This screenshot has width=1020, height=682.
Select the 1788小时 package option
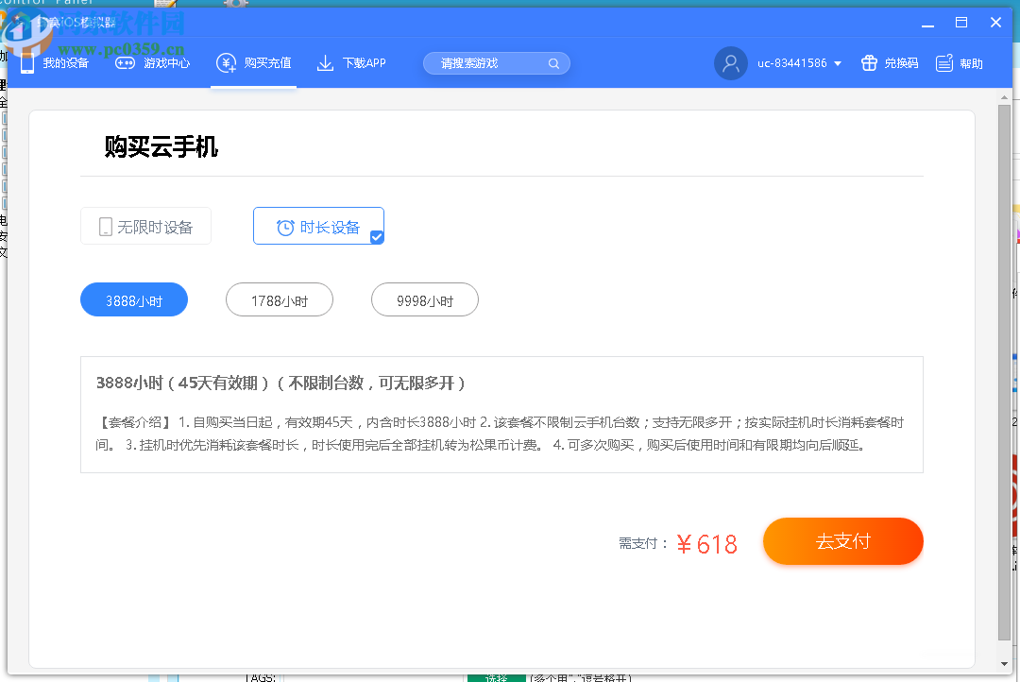click(280, 298)
